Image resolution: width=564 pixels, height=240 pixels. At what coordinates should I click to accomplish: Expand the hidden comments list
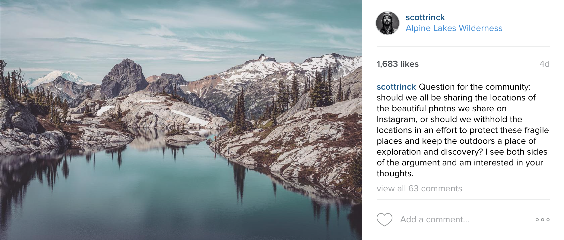pyautogui.click(x=419, y=189)
